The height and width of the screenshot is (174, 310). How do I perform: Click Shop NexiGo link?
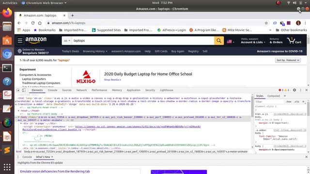(x=112, y=80)
